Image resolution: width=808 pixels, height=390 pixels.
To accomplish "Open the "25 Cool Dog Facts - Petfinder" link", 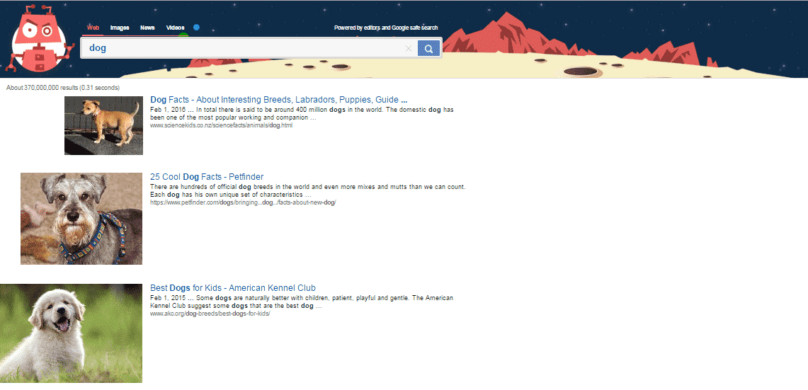I will [207, 177].
